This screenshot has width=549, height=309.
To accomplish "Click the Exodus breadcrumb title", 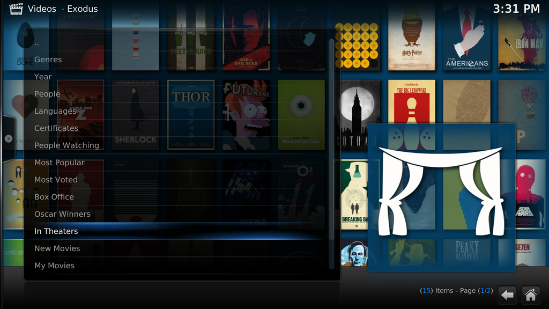I will (83, 9).
